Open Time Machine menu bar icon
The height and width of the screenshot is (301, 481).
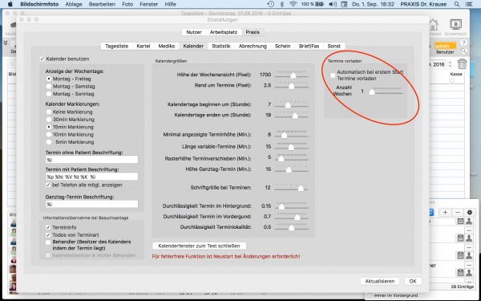pos(271,4)
